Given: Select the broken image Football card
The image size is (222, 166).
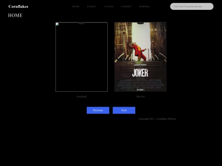Looking at the screenshot, I should point(81,57).
